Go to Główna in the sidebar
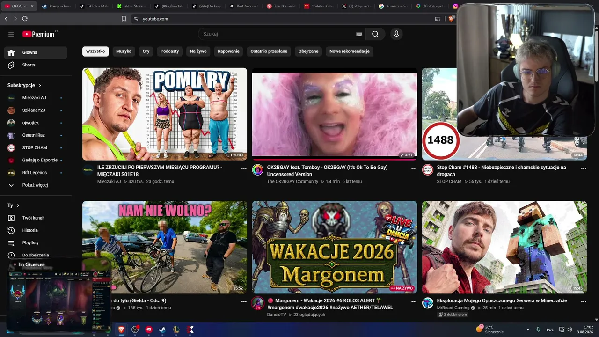Viewport: 599px width, 337px height. pyautogui.click(x=36, y=52)
